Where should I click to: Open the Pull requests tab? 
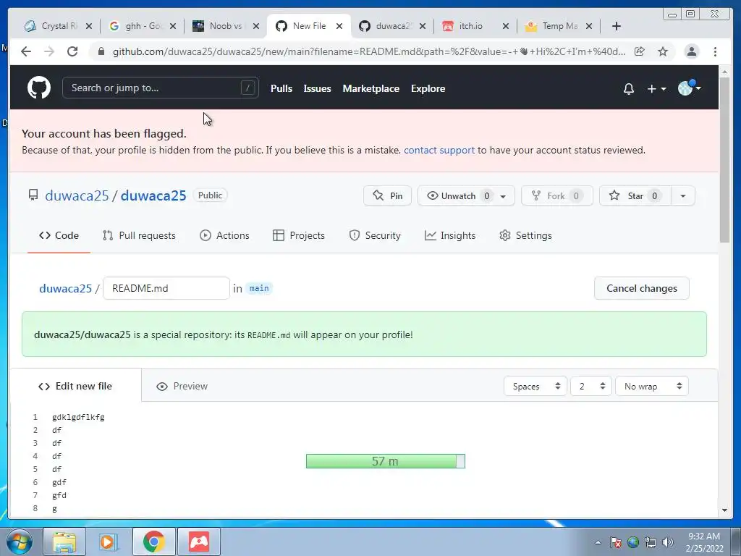click(139, 235)
